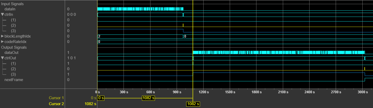The width and height of the screenshot is (373, 108).
Task: Select ctrlOut sub-signal (3)
Action: (x=13, y=74)
